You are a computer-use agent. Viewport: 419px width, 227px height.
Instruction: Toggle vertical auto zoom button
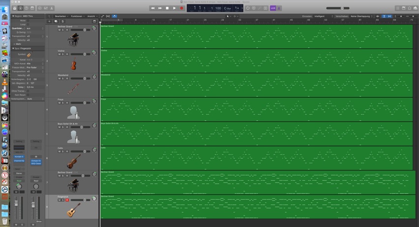tap(384, 16)
